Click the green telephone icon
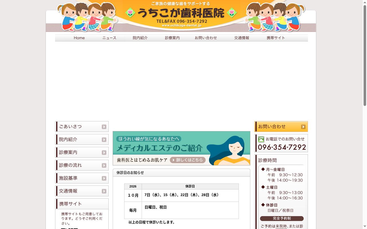 (x=261, y=139)
